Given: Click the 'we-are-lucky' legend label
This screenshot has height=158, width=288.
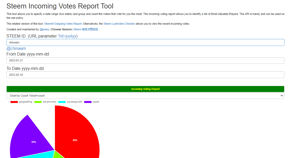Looking at the screenshot, I should pos(50,102).
